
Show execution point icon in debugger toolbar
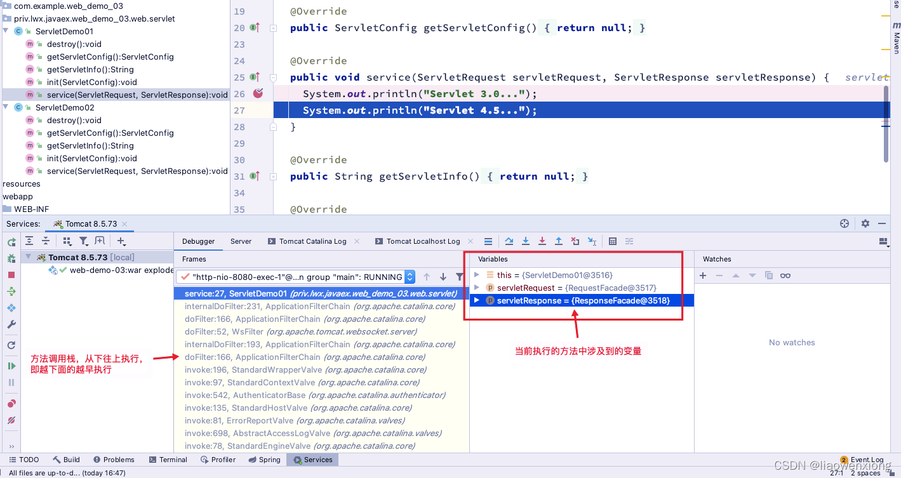pyautogui.click(x=488, y=241)
